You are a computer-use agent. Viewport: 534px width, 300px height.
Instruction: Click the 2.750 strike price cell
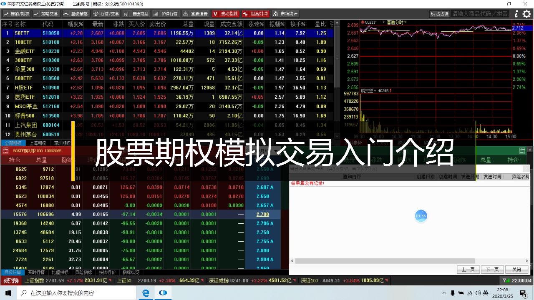tap(263, 232)
